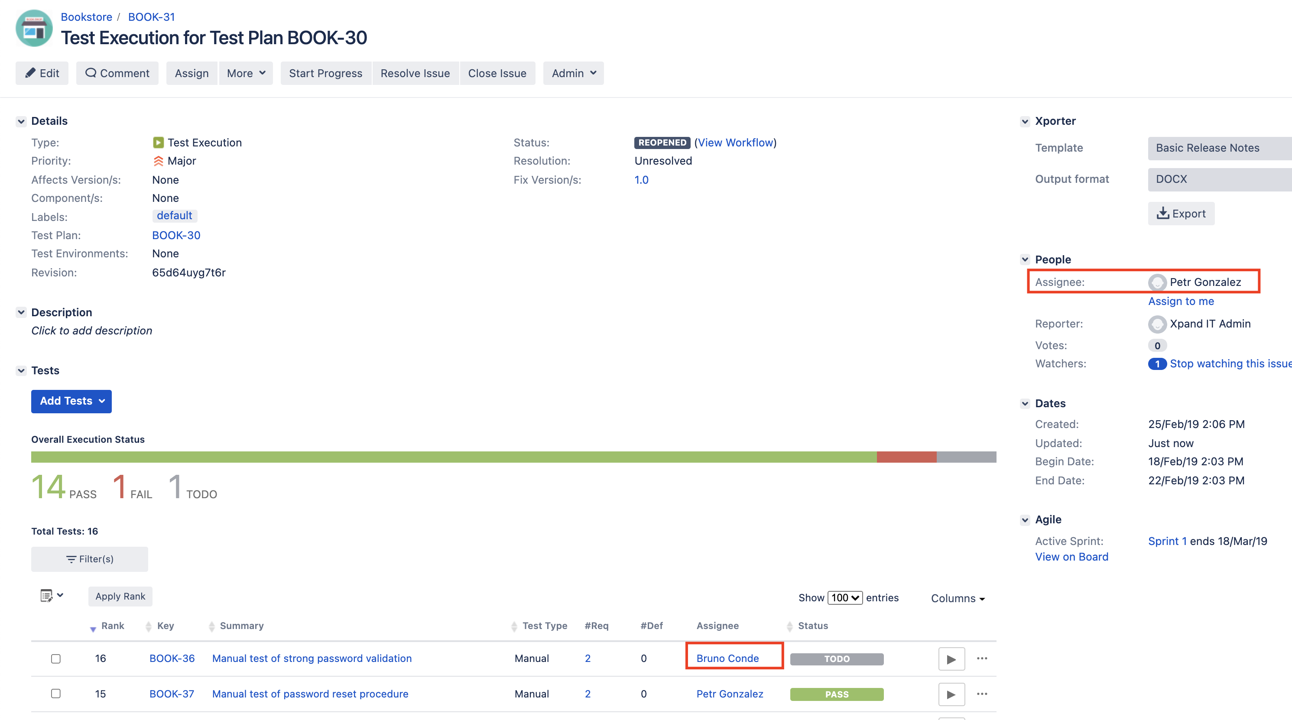The width and height of the screenshot is (1292, 720).
Task: Open Bruno Conde assignee link
Action: [x=728, y=658]
